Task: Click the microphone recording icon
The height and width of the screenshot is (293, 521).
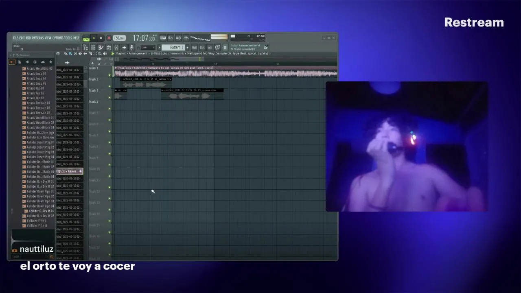Action: point(132,47)
